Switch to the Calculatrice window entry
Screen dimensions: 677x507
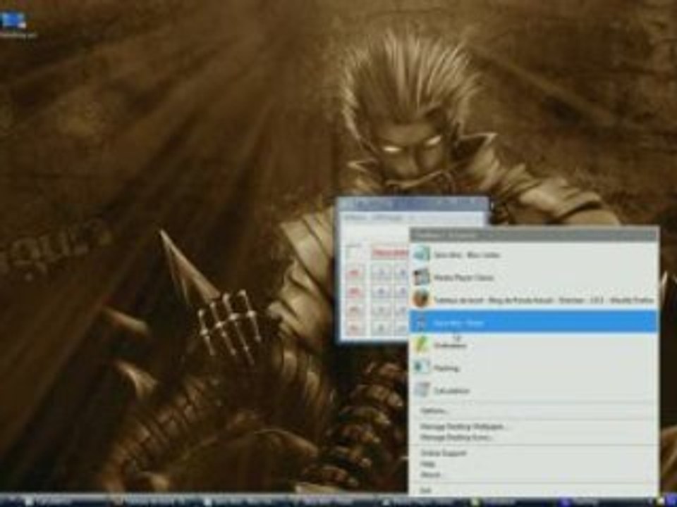click(x=534, y=390)
